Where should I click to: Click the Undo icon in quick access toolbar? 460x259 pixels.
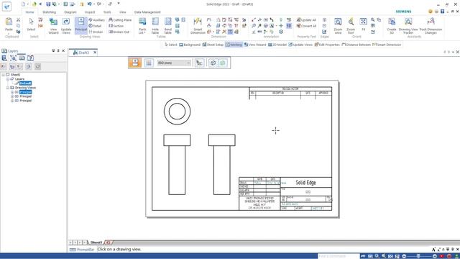pyautogui.click(x=89, y=4)
